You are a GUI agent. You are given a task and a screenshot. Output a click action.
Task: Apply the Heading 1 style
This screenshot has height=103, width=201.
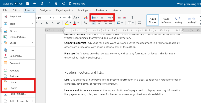[x=179, y=20]
